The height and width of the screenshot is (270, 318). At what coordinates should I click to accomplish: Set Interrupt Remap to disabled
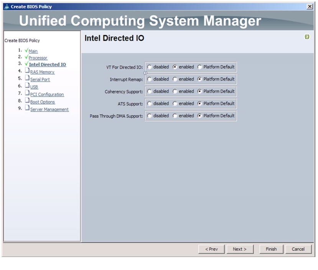pyautogui.click(x=150, y=79)
